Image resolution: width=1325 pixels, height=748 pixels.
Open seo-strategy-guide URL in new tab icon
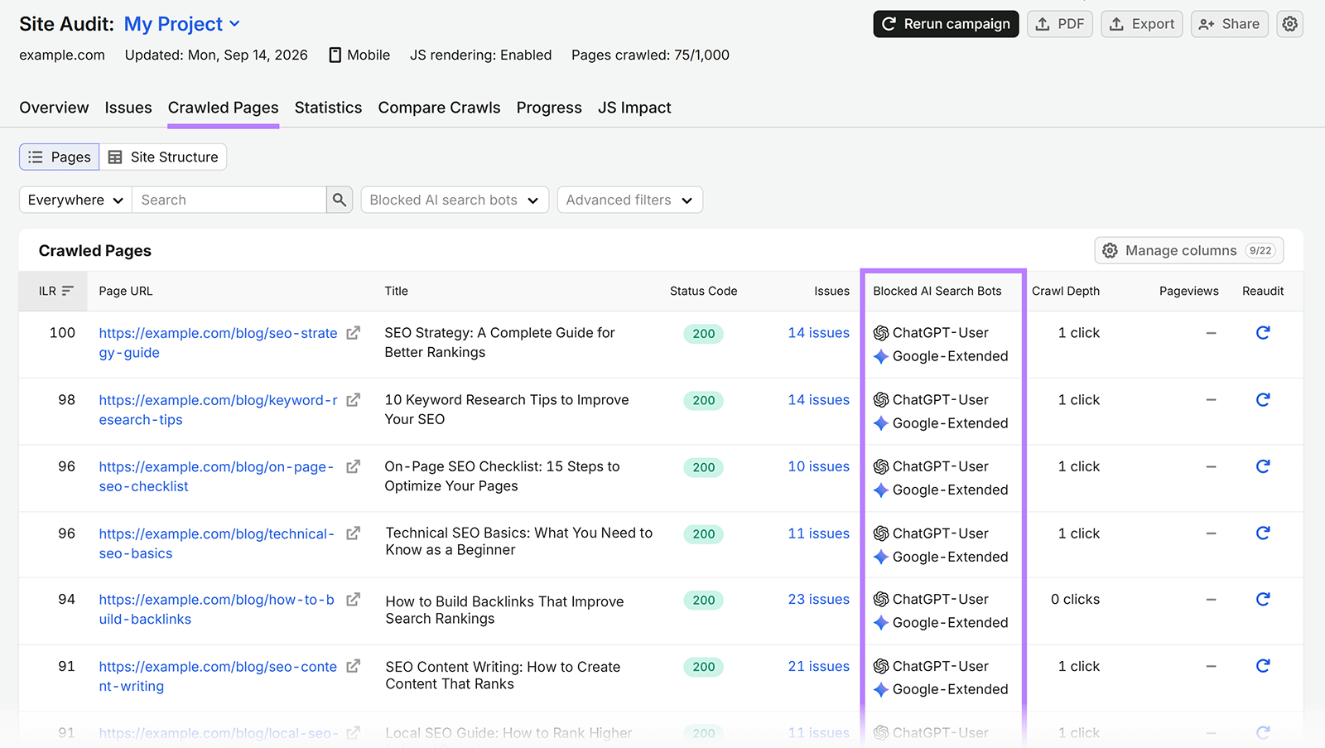click(x=353, y=333)
